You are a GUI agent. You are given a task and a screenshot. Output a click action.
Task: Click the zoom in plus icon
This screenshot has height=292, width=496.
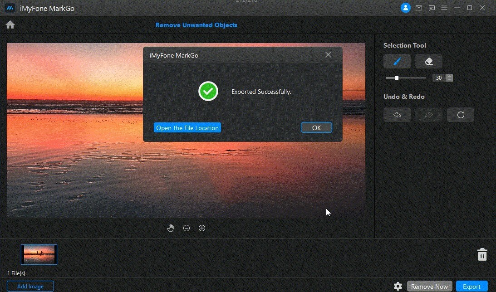(202, 228)
